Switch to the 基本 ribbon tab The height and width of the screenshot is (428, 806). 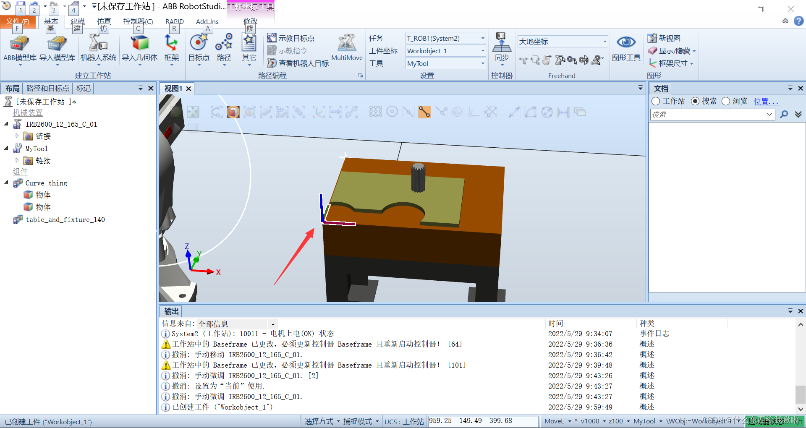pyautogui.click(x=51, y=21)
